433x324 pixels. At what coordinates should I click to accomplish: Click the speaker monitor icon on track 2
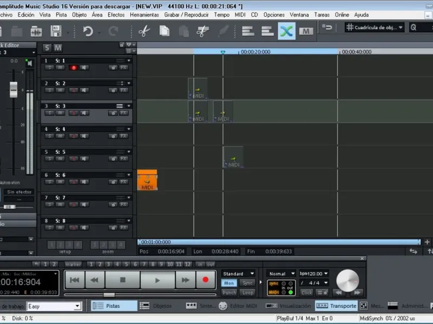[84, 91]
